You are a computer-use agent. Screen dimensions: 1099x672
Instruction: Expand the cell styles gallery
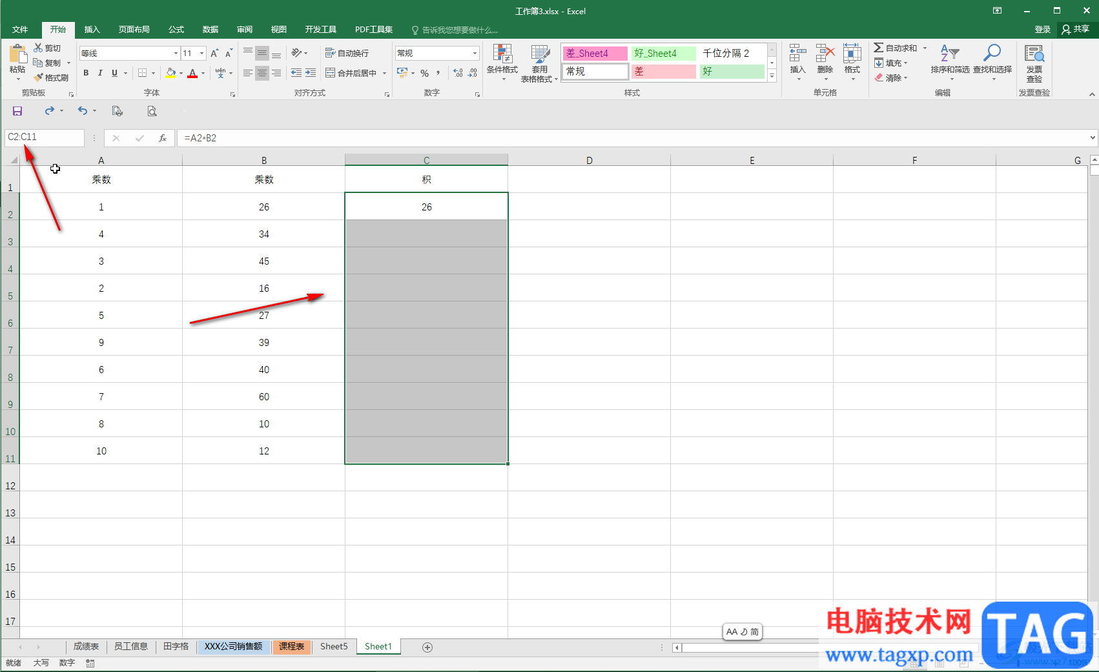coord(772,76)
